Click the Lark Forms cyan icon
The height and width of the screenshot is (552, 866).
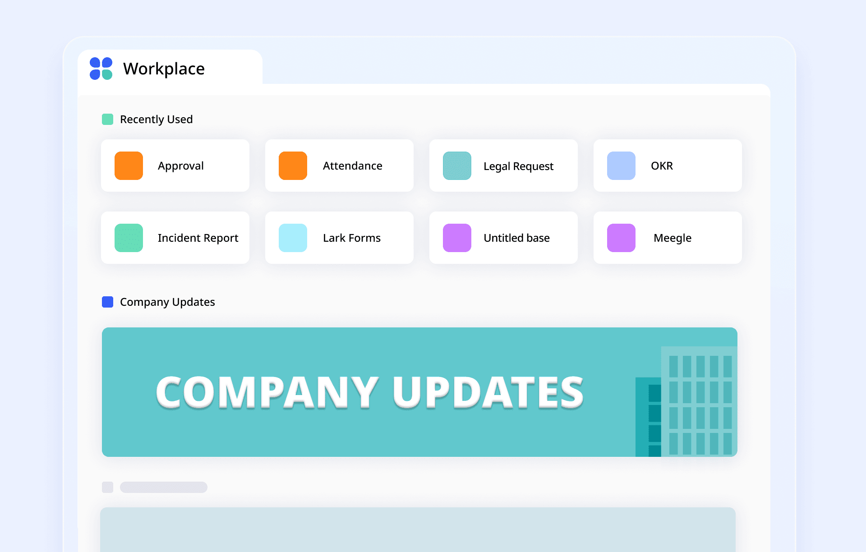tap(293, 238)
